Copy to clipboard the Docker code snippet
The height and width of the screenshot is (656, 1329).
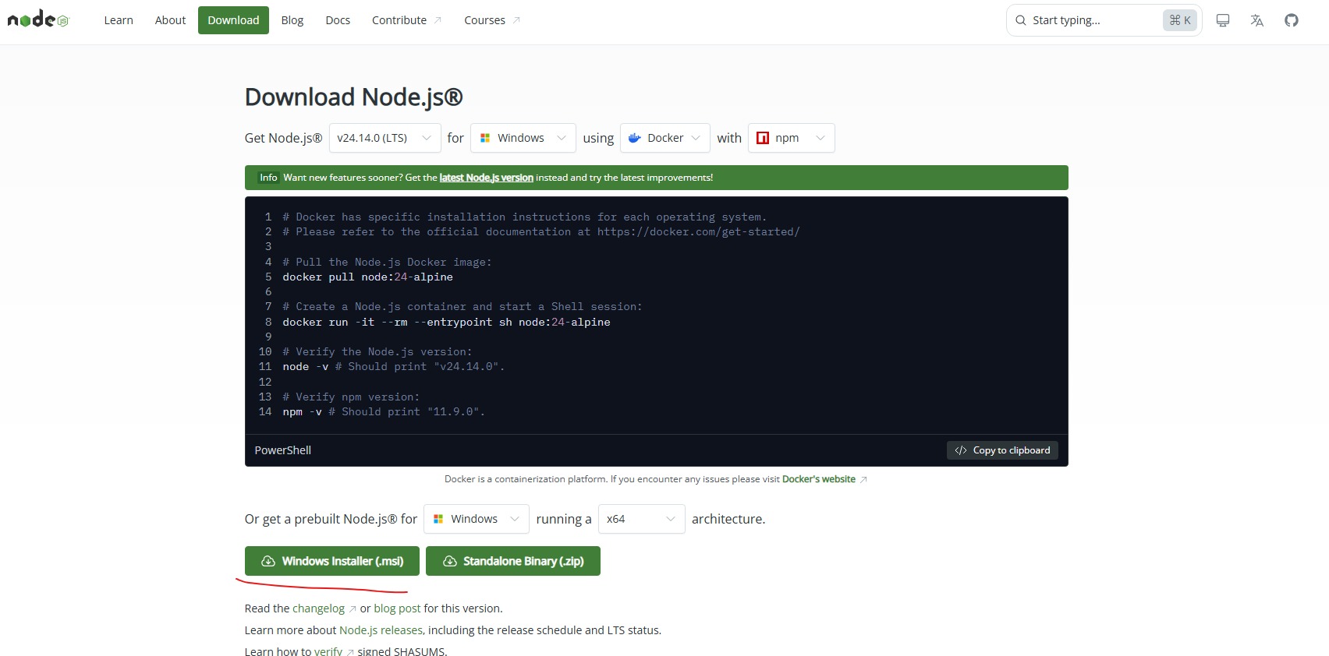[1002, 450]
